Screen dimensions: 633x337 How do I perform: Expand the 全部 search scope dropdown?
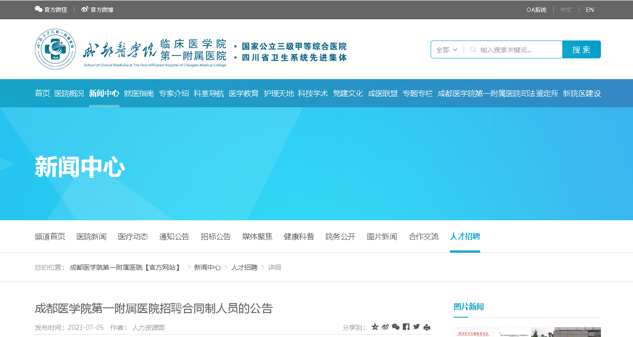pyautogui.click(x=447, y=49)
